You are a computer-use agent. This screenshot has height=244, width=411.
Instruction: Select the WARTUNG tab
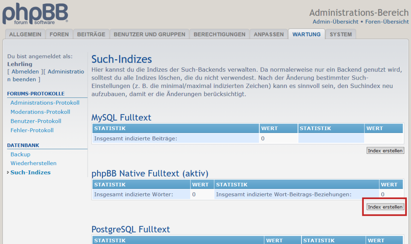[x=307, y=34]
